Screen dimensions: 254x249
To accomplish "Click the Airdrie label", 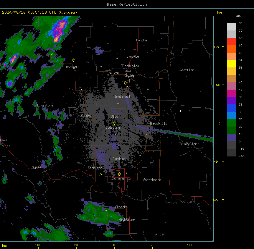I will pos(119,159).
